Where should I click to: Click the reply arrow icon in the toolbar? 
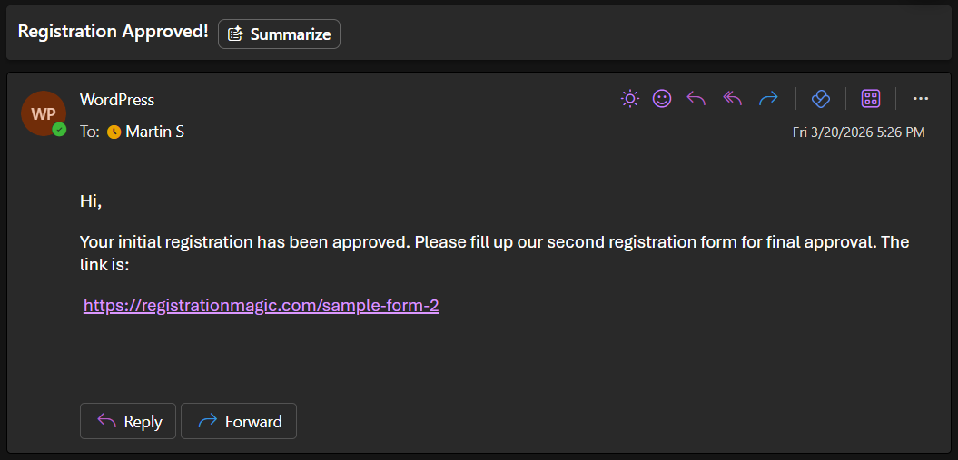click(x=696, y=99)
